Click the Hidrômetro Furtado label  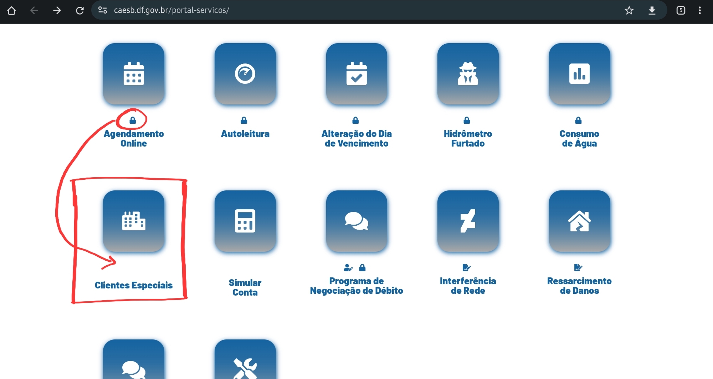coord(468,138)
